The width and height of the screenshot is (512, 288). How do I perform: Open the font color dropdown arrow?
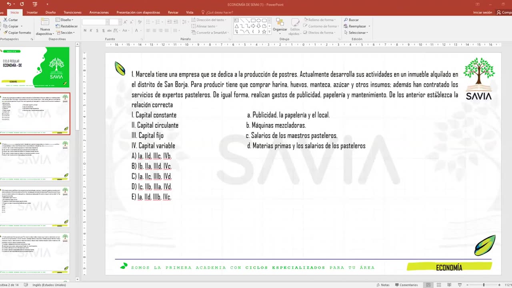141,30
